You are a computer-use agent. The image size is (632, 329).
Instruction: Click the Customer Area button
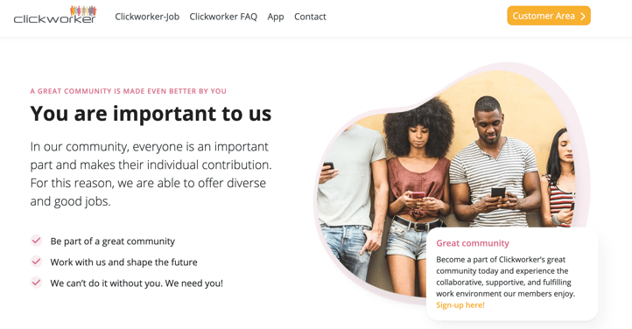coord(549,16)
